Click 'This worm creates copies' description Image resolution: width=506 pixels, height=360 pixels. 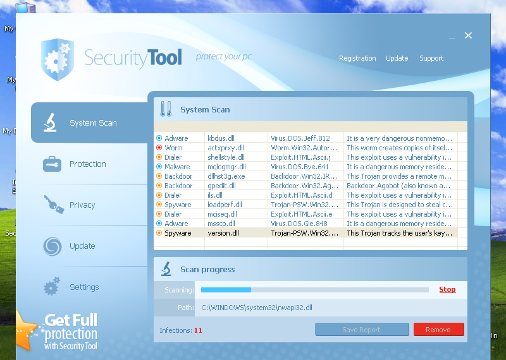400,148
